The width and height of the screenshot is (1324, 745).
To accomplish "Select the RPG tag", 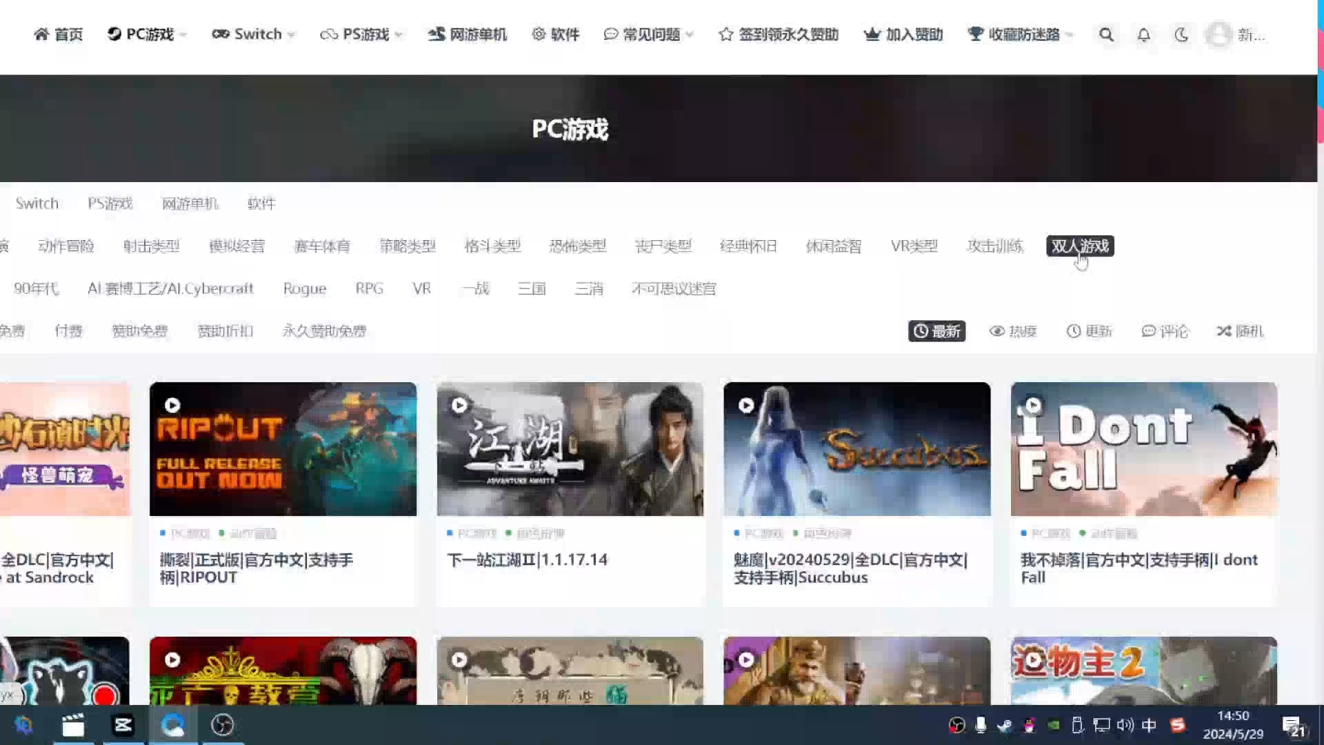I will coord(370,288).
